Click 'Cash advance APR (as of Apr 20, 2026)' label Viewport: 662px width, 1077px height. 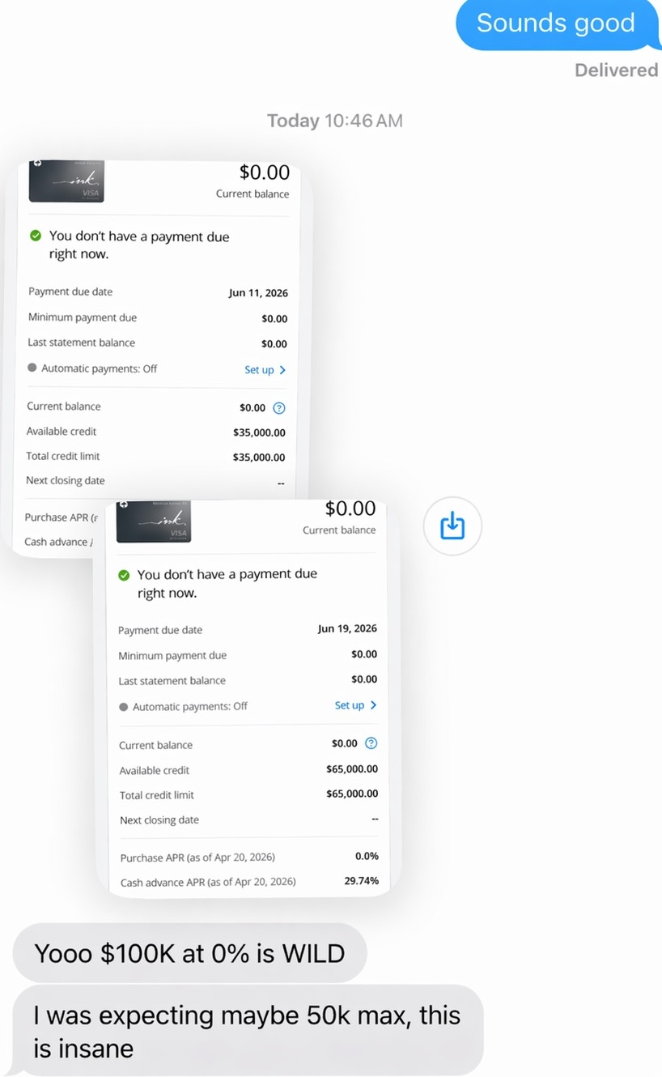208,882
